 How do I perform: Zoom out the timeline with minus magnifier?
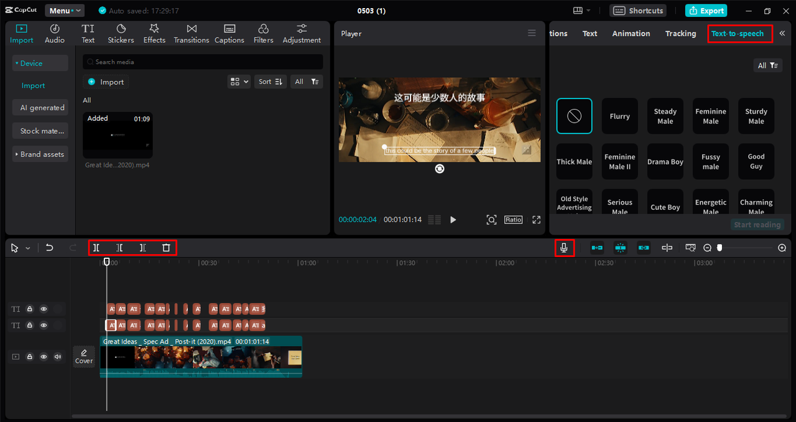pos(707,248)
